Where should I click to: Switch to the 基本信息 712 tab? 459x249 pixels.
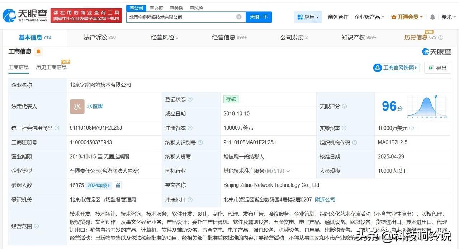coord(35,37)
